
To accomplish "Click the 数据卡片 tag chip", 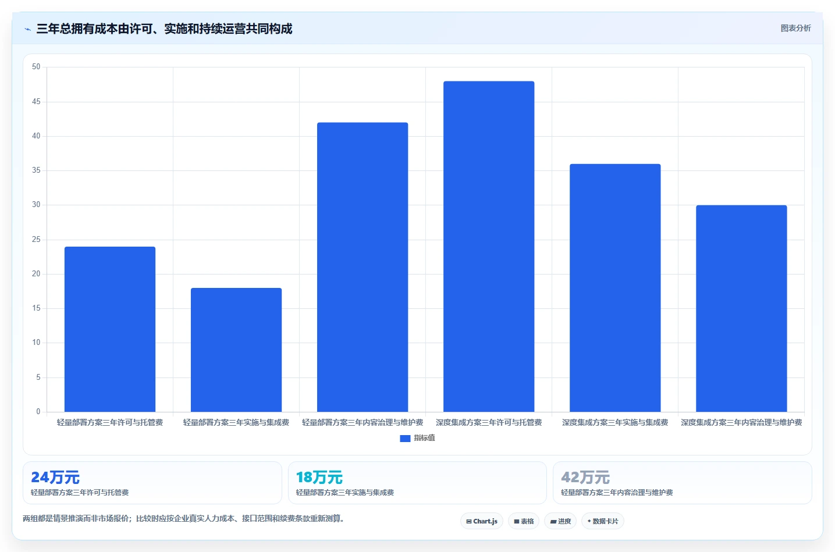I will (x=603, y=521).
